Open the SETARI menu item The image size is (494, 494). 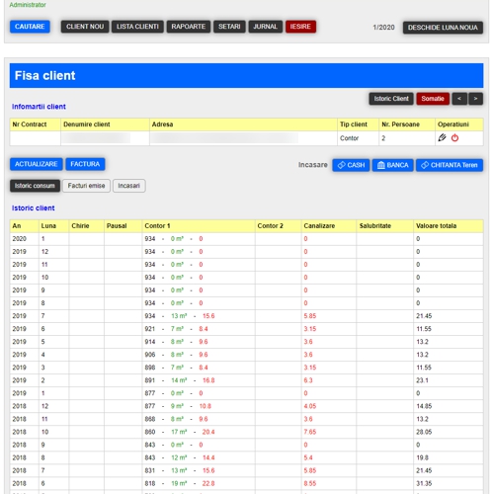click(x=229, y=27)
